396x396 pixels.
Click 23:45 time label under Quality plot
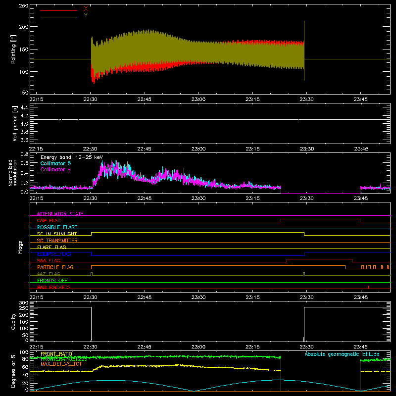pyautogui.click(x=361, y=347)
